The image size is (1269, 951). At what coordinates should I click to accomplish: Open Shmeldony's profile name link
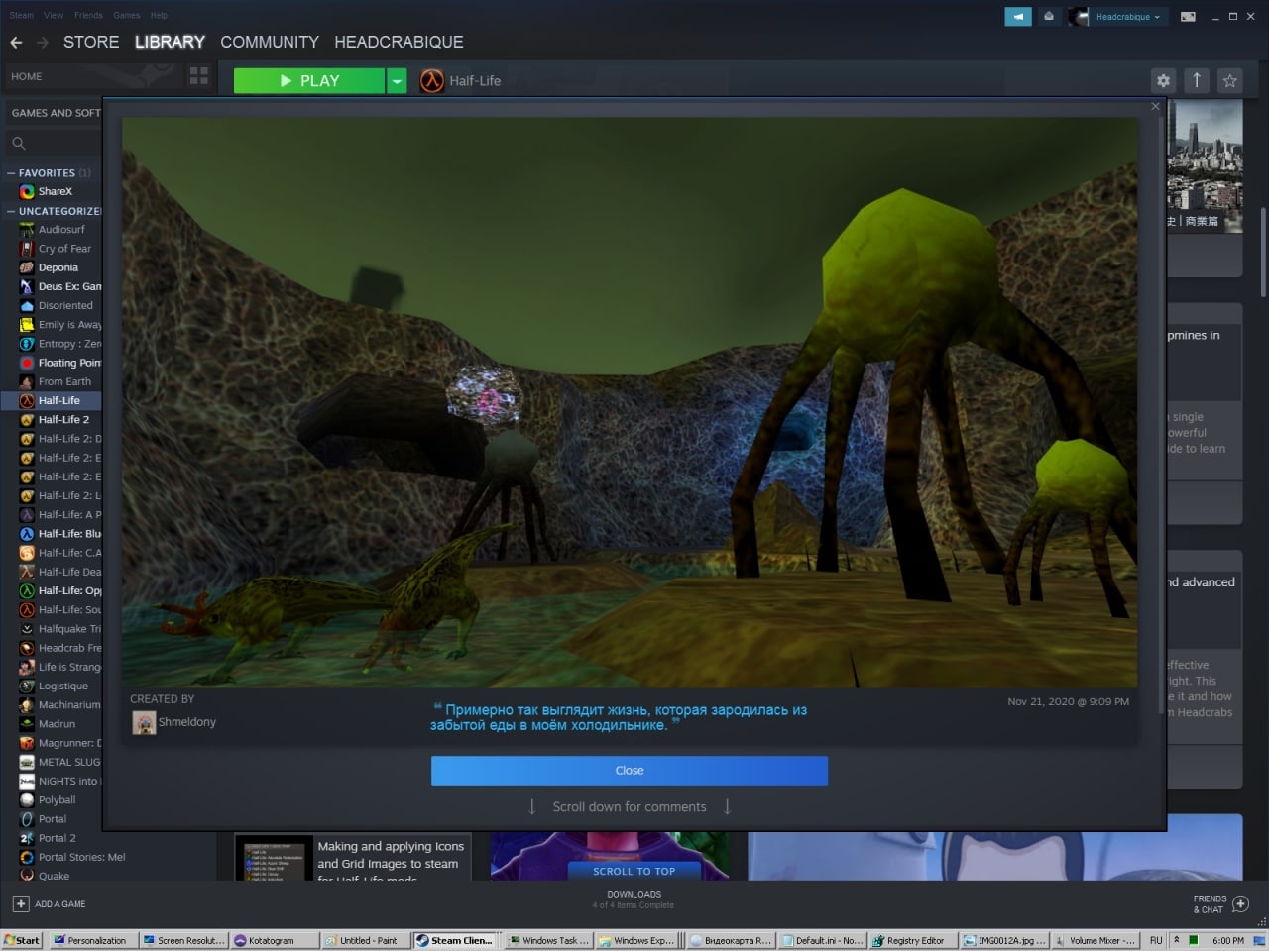tap(187, 722)
